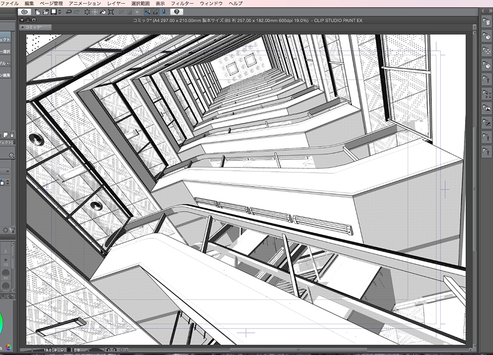
Task: Select the size 10 brush preset
Action: [x=5, y=261]
